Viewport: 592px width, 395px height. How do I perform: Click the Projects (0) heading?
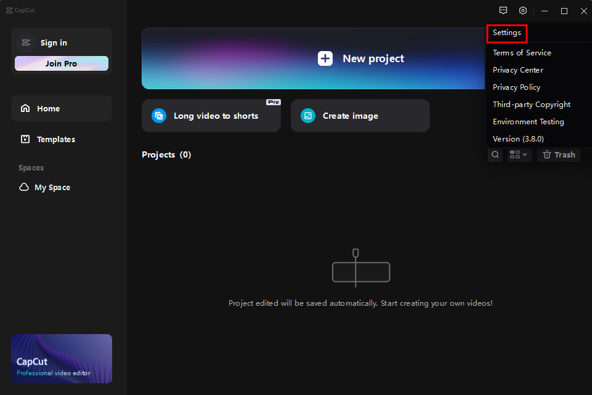[166, 154]
